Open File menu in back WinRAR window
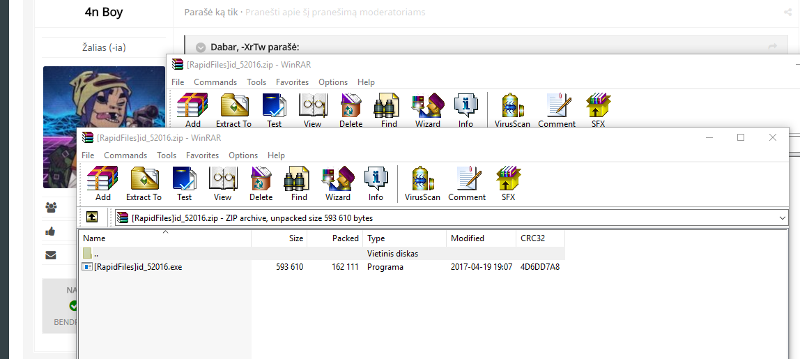Image resolution: width=800 pixels, height=359 pixels. coord(178,82)
